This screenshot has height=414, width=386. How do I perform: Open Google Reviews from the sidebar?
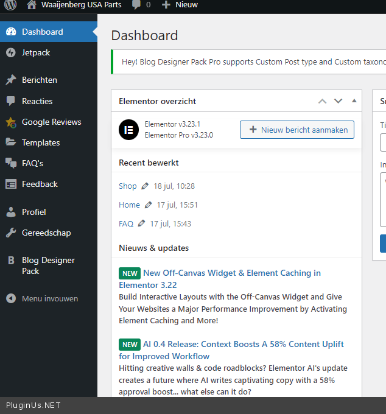51,122
